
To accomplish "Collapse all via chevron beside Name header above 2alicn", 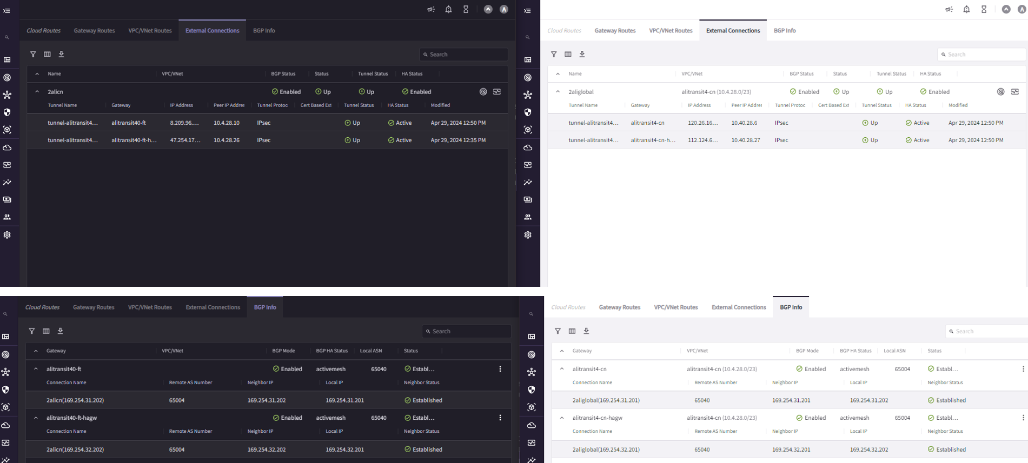I will click(37, 73).
